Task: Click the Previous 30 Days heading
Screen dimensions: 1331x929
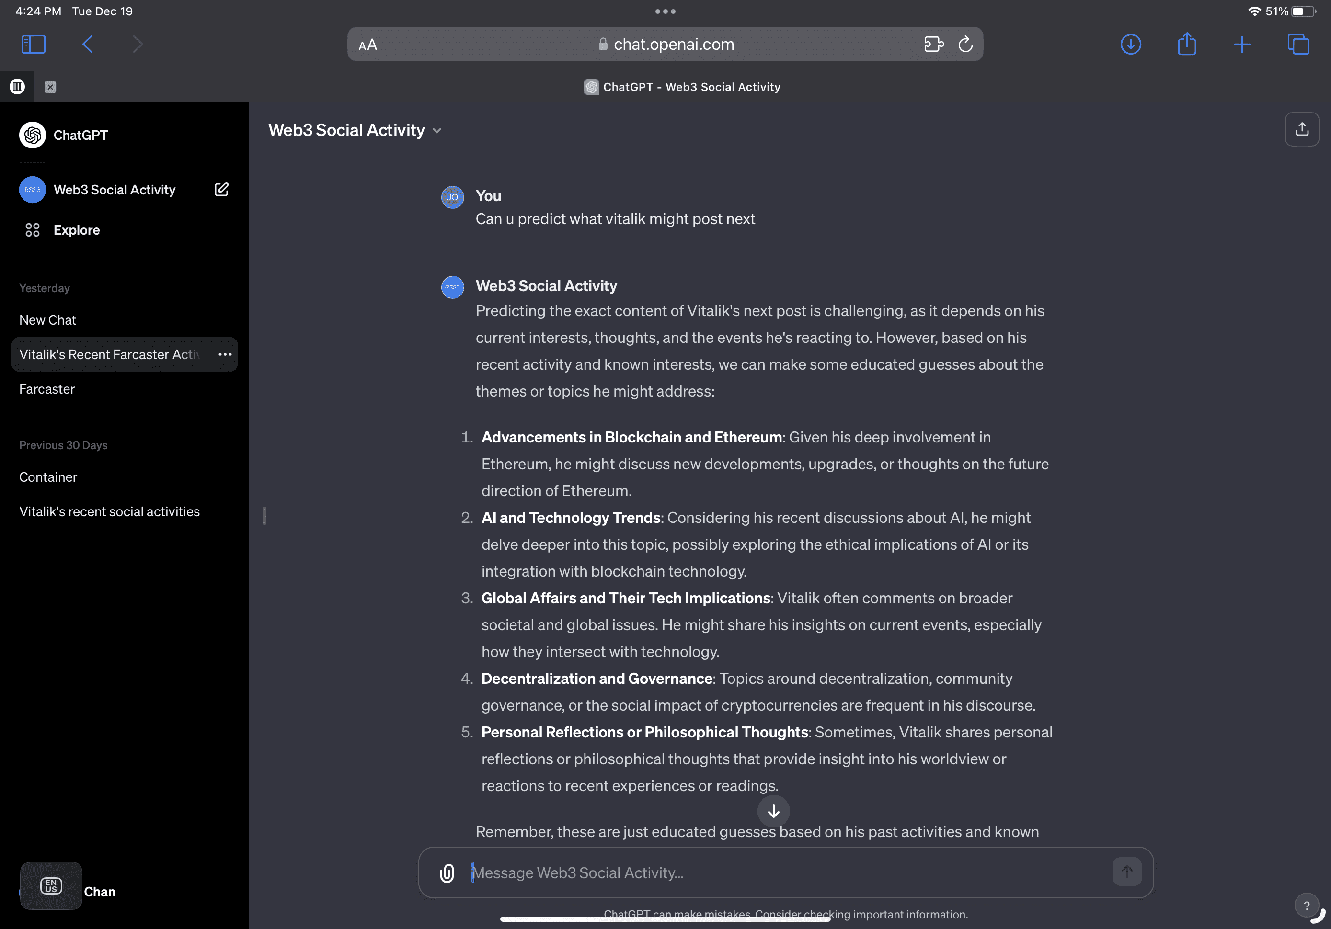Action: tap(63, 445)
